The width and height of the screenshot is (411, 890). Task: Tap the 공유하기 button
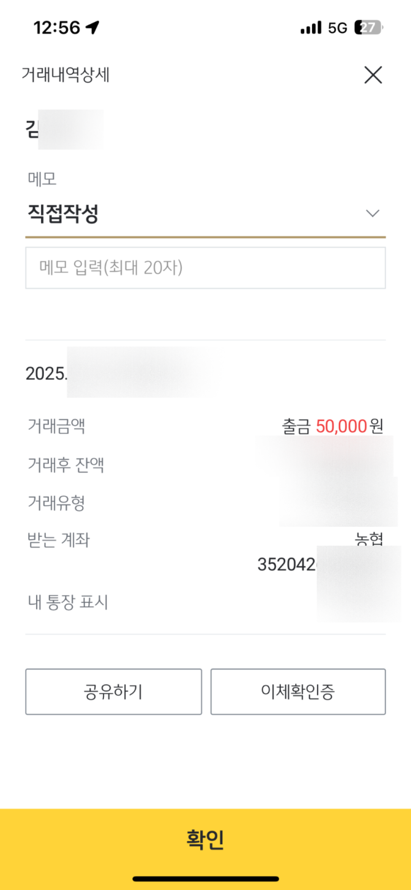click(113, 691)
